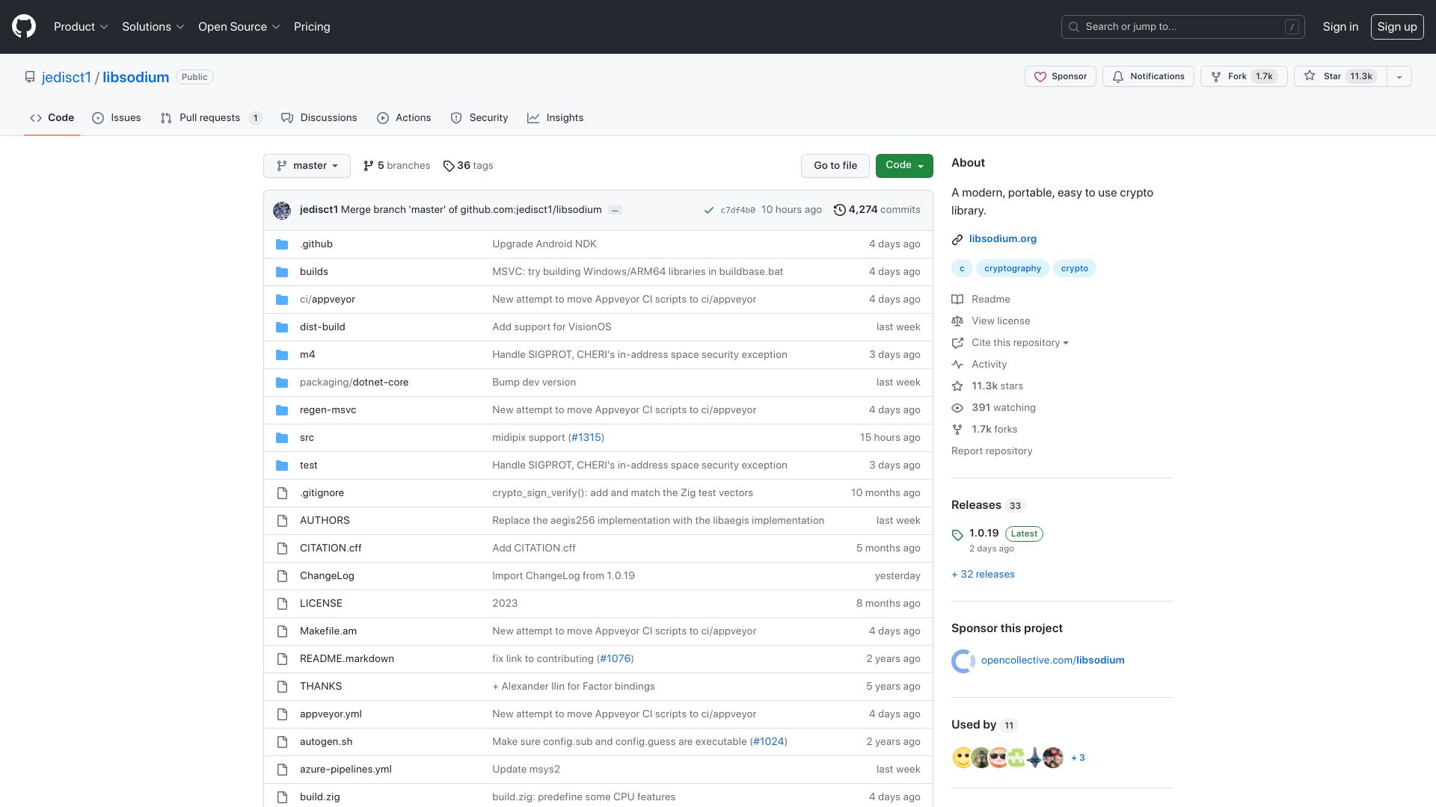View the green CI checkmark status
Screen dimensions: 1436x807
click(x=708, y=211)
